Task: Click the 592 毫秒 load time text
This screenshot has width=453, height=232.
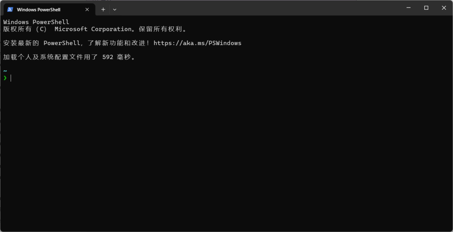Action: click(x=119, y=57)
